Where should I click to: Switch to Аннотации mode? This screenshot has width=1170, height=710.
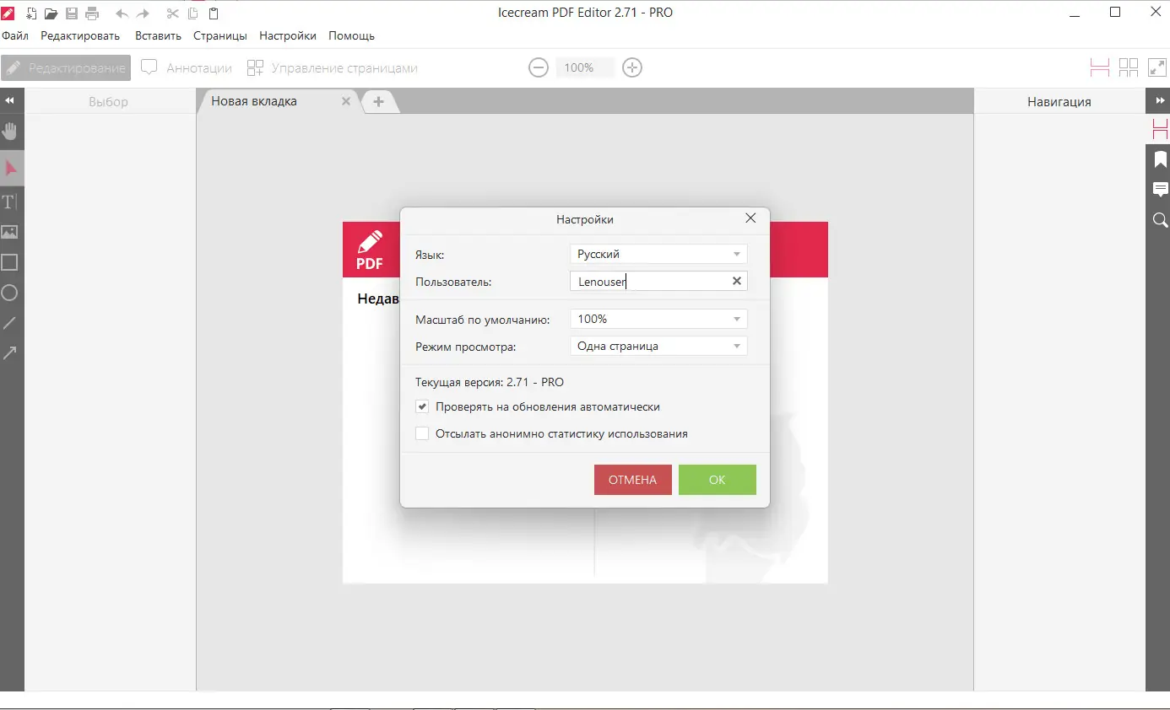187,68
